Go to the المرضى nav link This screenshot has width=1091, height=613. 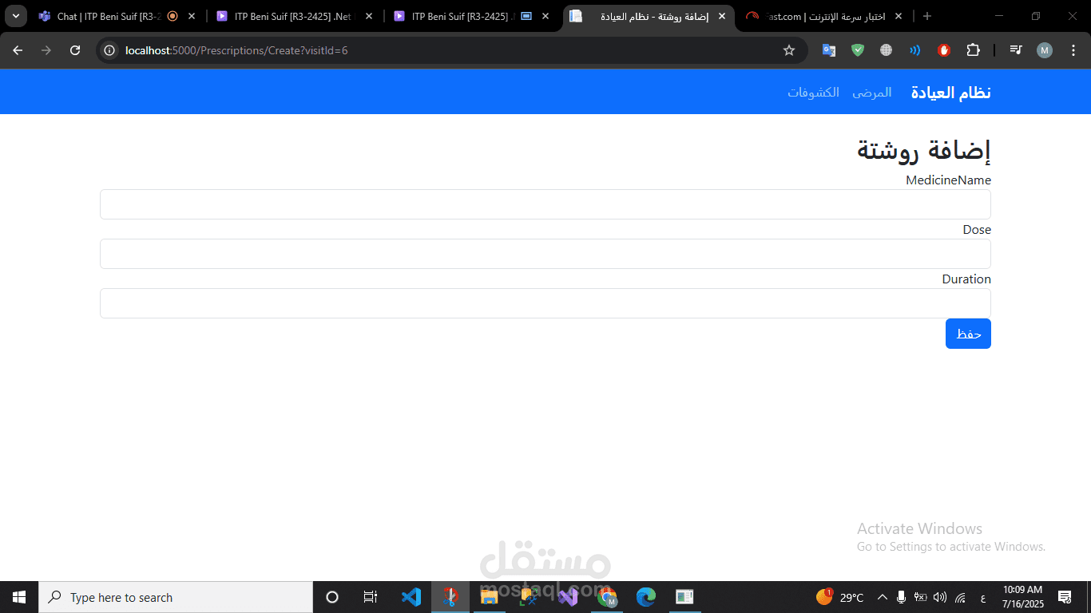pos(871,93)
